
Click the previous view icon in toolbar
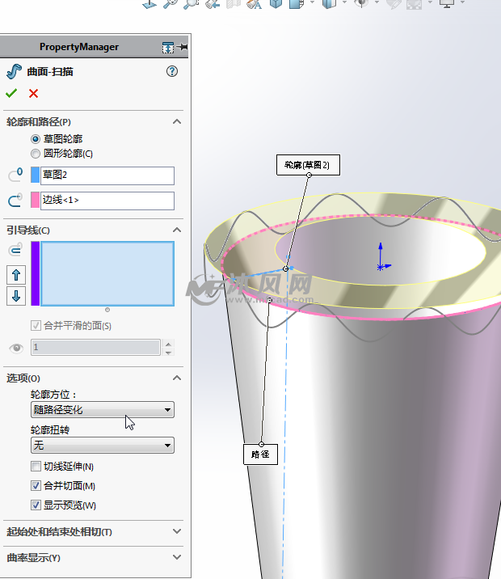213,4
